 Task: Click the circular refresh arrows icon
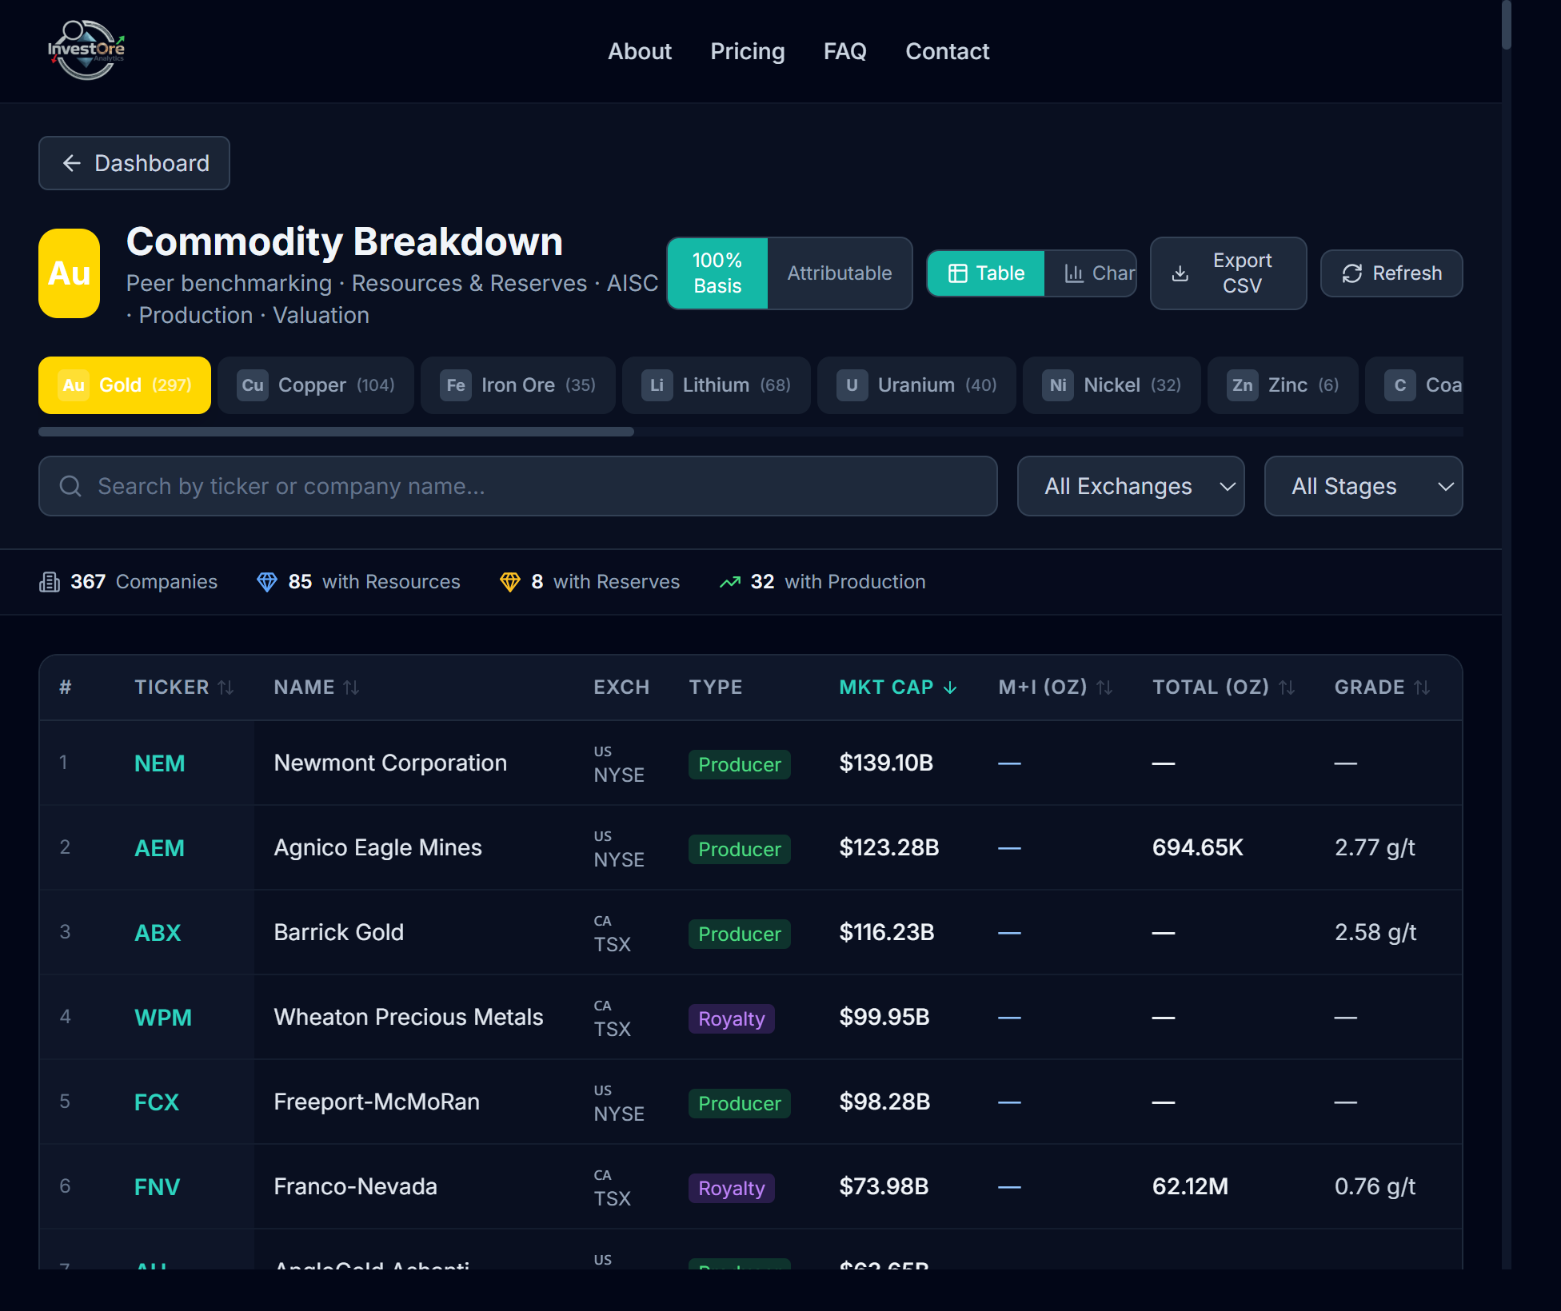click(1352, 273)
